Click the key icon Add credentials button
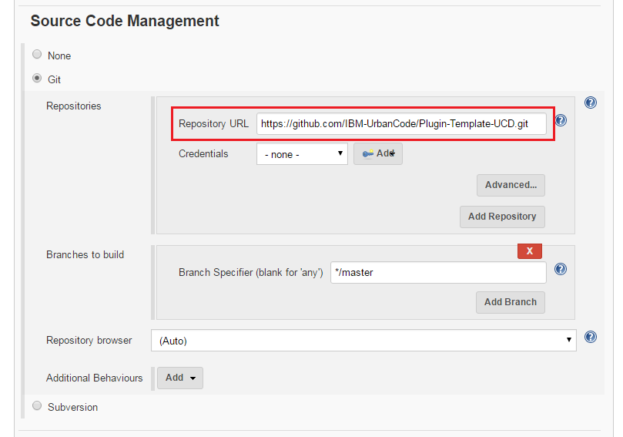The image size is (623, 437). [x=377, y=154]
